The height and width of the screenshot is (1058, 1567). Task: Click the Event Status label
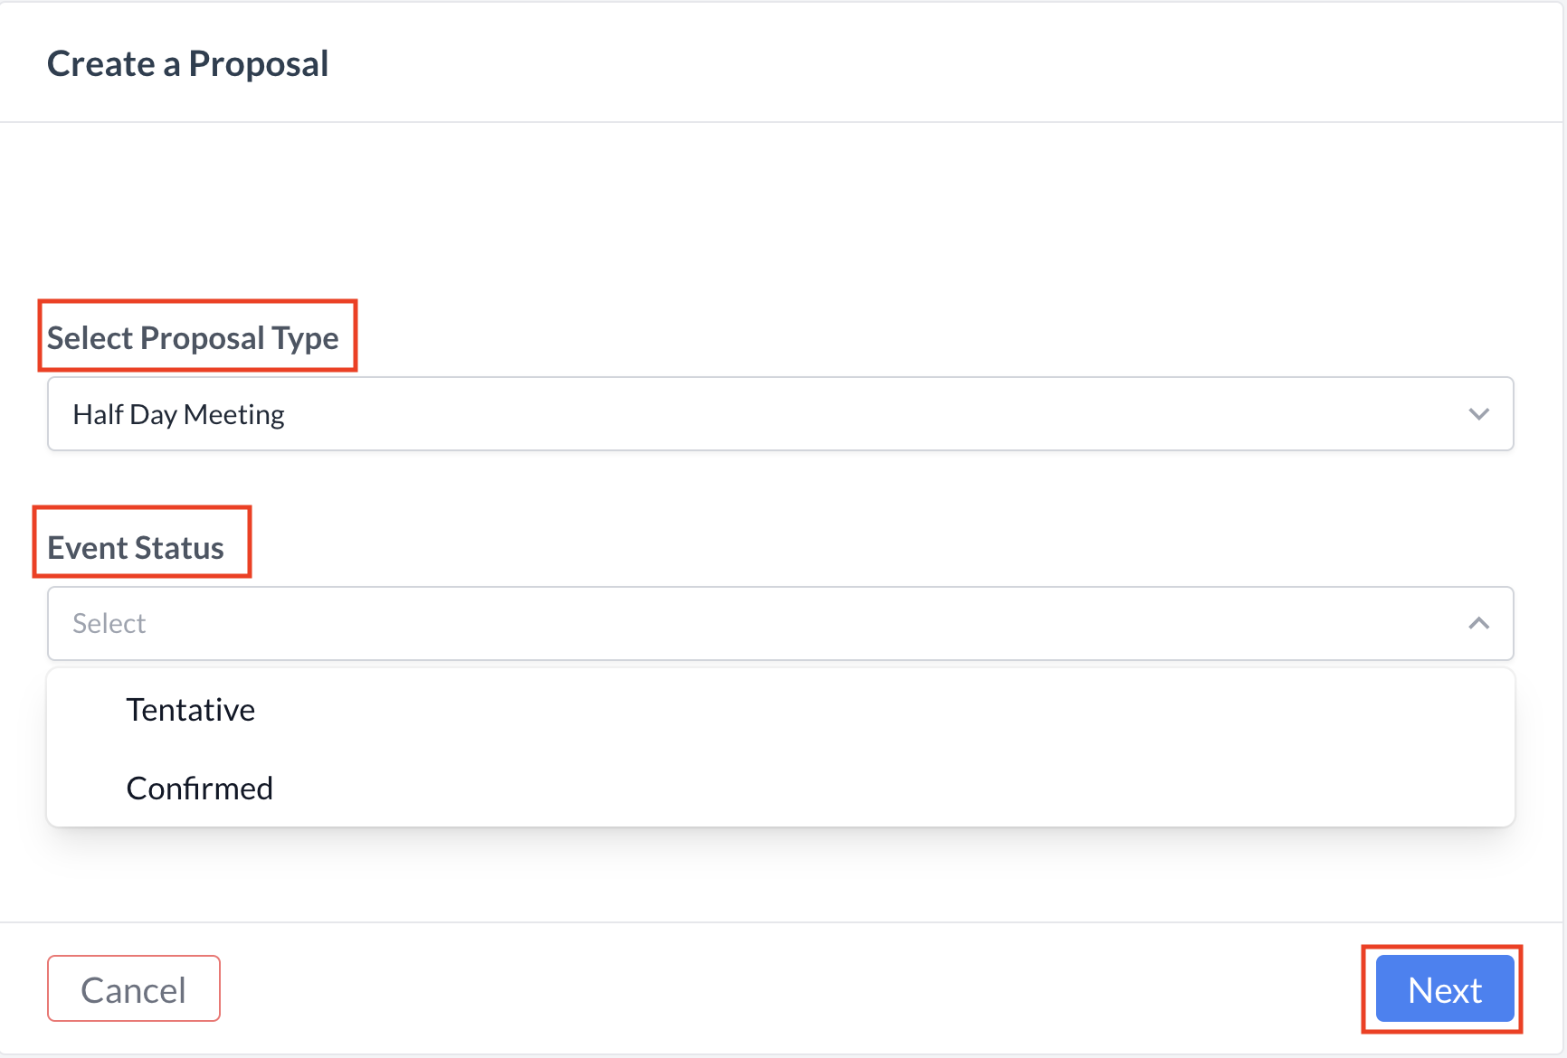pos(136,548)
